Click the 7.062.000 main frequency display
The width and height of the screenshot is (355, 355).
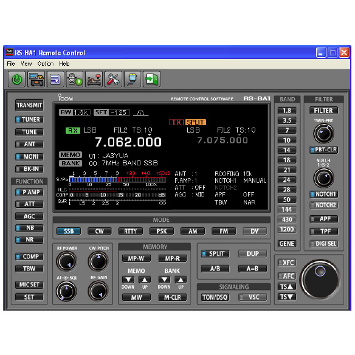tap(128, 142)
